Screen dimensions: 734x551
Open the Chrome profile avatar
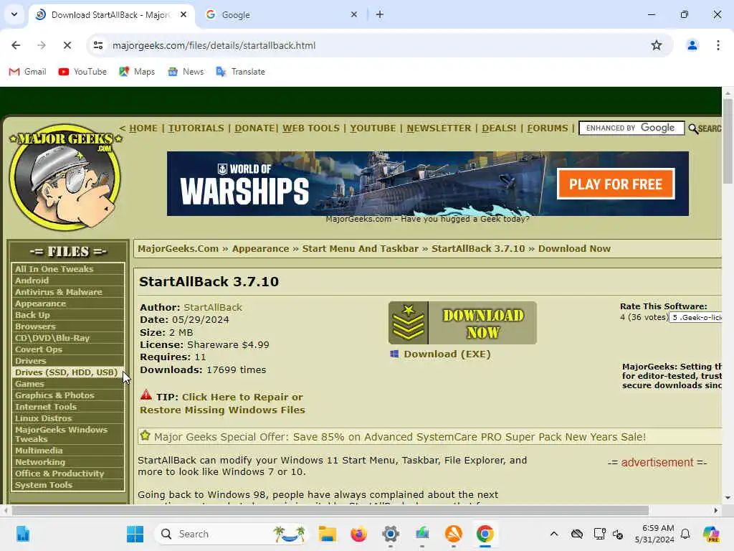pyautogui.click(x=692, y=45)
